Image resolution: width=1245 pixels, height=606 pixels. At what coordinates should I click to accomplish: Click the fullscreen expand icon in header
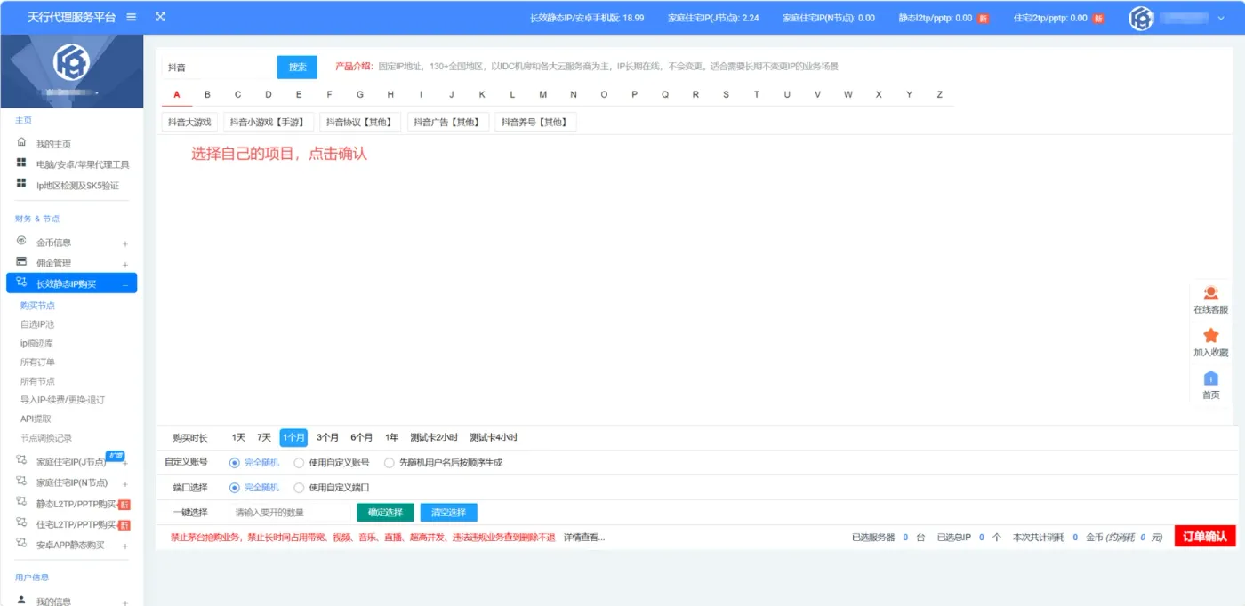tap(160, 17)
